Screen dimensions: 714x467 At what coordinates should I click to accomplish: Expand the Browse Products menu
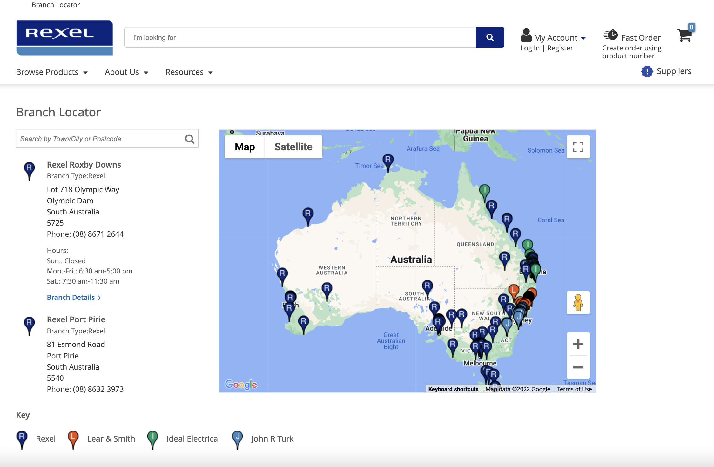(x=52, y=72)
